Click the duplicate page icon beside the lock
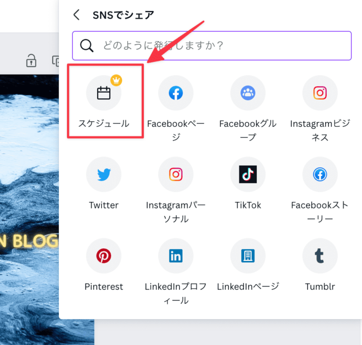The image size is (362, 345). pos(55,61)
